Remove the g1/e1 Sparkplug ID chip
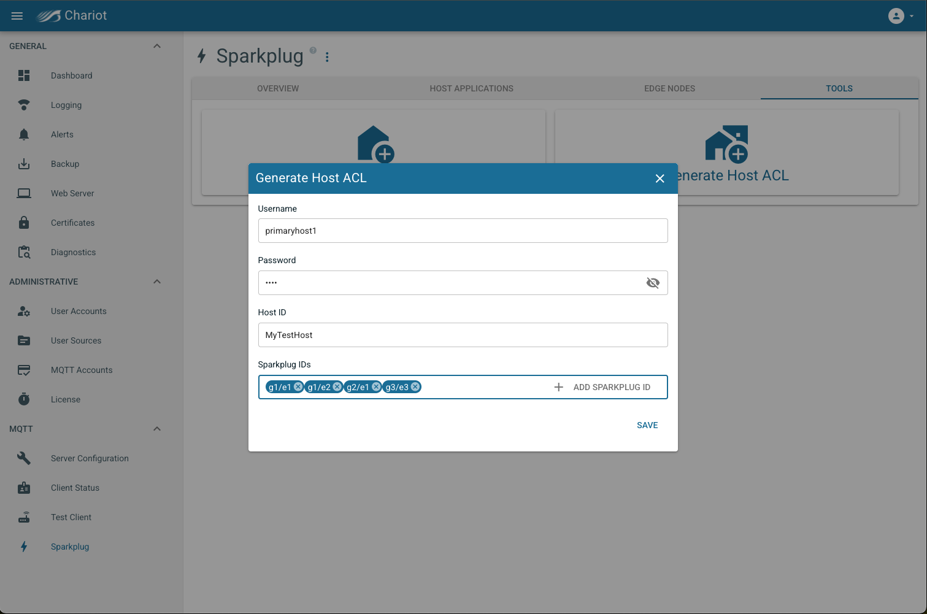927x614 pixels. click(298, 386)
